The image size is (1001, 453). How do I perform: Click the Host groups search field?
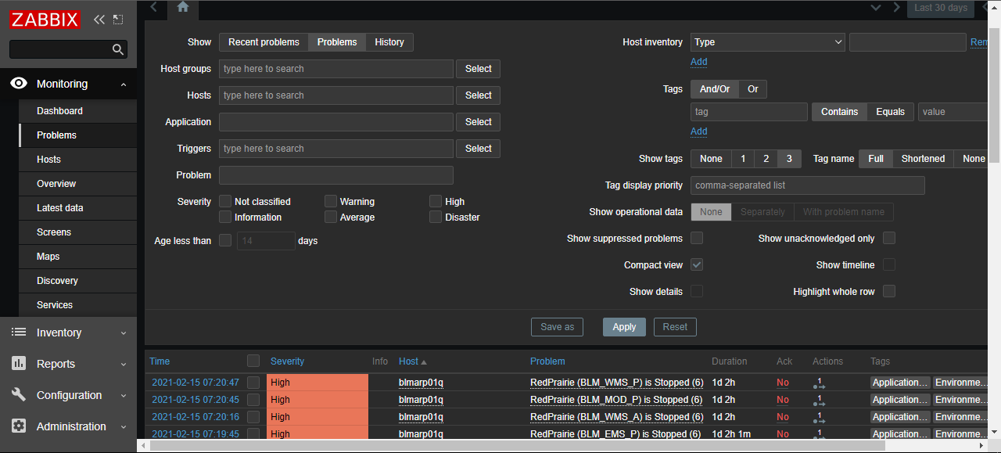point(336,69)
